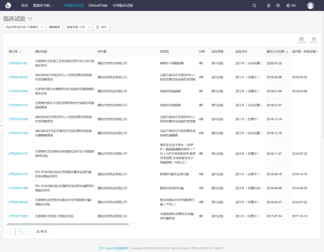Open the help question-mark icon
The height and width of the screenshot is (252, 324).
278,6
